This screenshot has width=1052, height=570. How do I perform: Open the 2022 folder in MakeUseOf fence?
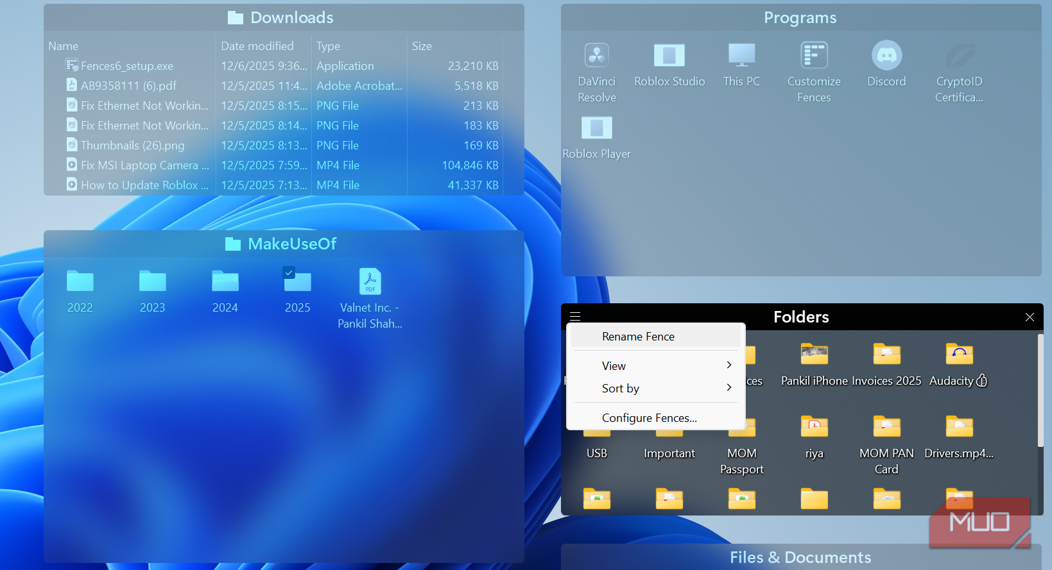pyautogui.click(x=80, y=291)
